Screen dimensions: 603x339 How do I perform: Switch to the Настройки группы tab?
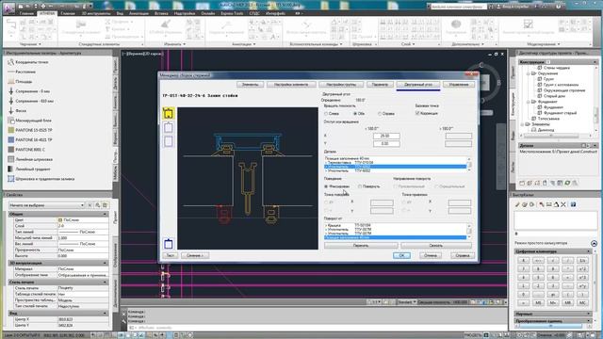(x=341, y=84)
